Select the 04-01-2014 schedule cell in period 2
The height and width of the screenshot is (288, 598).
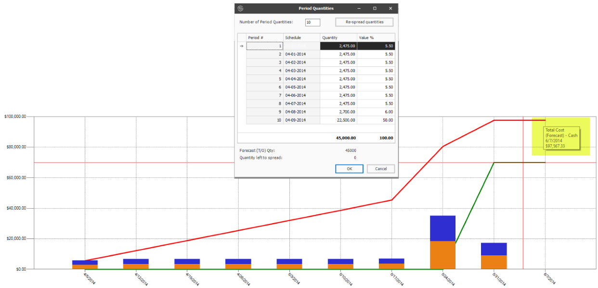[301, 54]
